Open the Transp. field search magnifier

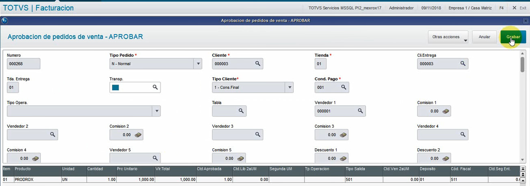click(x=155, y=87)
